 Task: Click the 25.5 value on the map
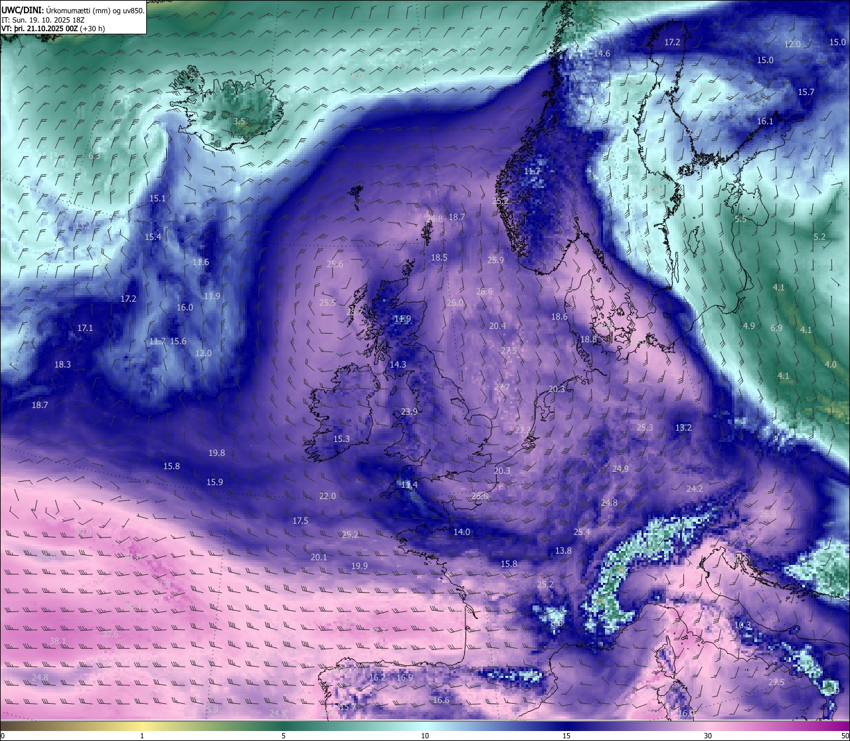(327, 302)
